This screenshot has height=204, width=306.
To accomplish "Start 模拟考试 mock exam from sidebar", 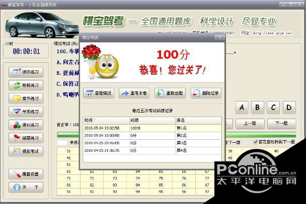I will 26,151.
